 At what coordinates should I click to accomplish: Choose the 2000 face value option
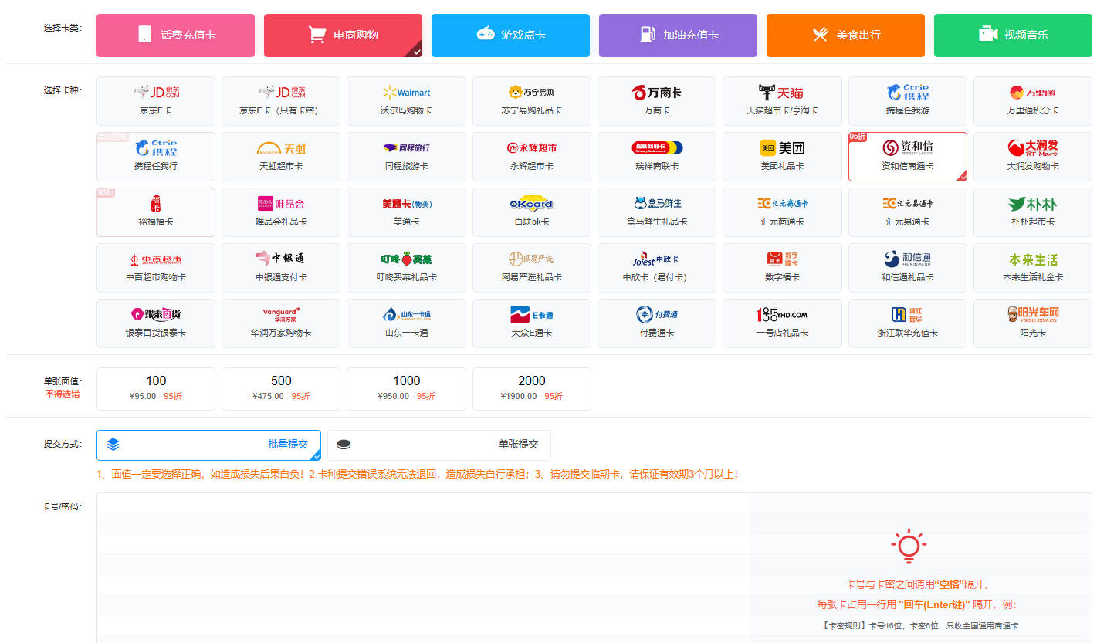[x=532, y=389]
